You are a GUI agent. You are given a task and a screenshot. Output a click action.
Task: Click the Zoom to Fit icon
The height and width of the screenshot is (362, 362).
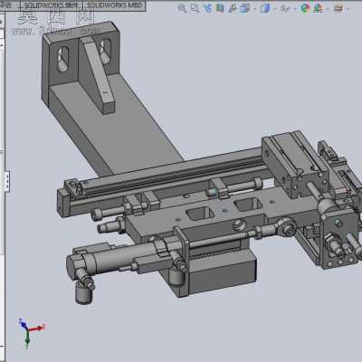[182, 8]
